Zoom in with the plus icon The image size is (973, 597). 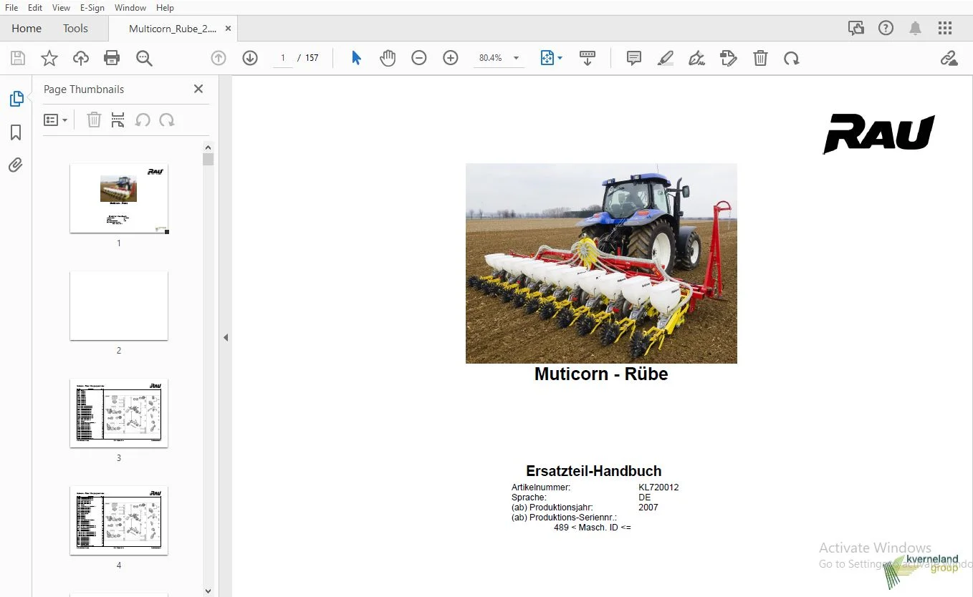[x=451, y=58]
